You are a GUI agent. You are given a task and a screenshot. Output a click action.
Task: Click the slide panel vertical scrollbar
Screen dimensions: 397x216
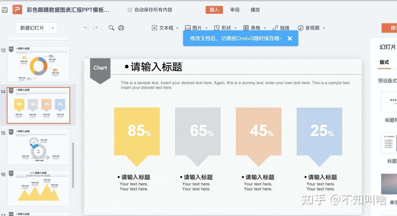tap(73, 165)
